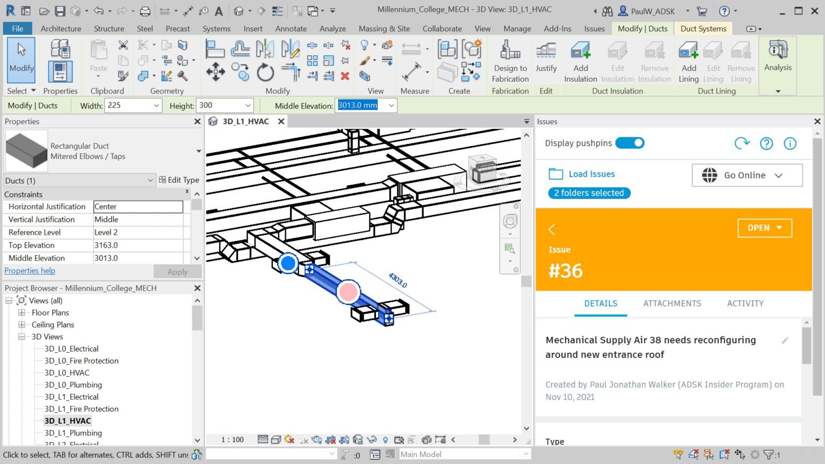Expand the Floor Plans tree node
This screenshot has width=825, height=464.
click(x=21, y=312)
